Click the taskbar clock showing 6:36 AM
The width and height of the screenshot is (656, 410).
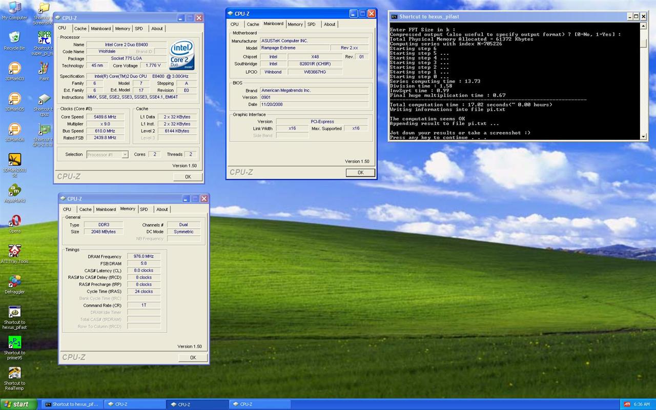pos(642,404)
